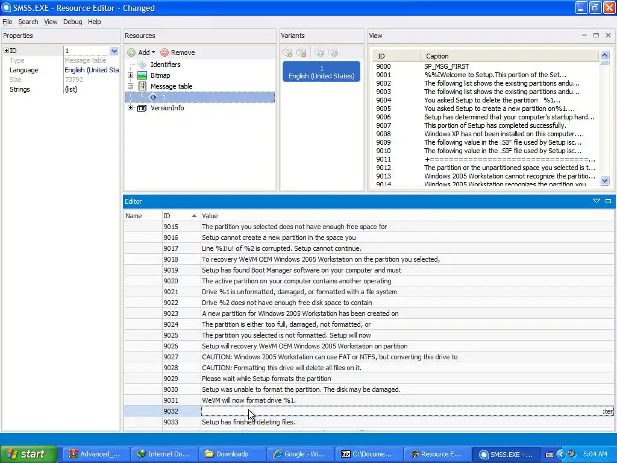Maximize the View panel

[596, 36]
